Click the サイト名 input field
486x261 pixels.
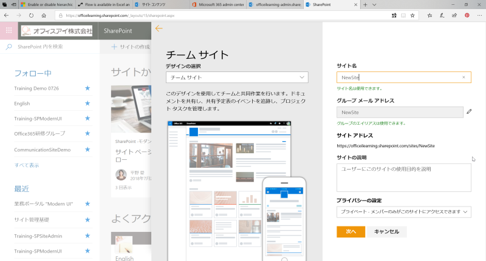tap(404, 78)
